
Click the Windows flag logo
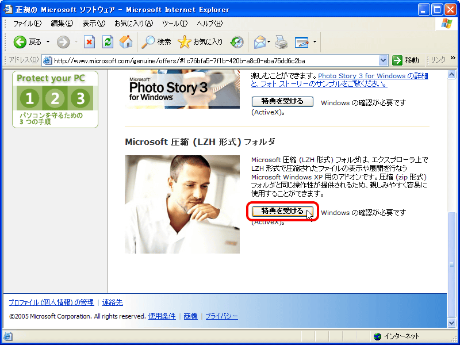point(446,24)
